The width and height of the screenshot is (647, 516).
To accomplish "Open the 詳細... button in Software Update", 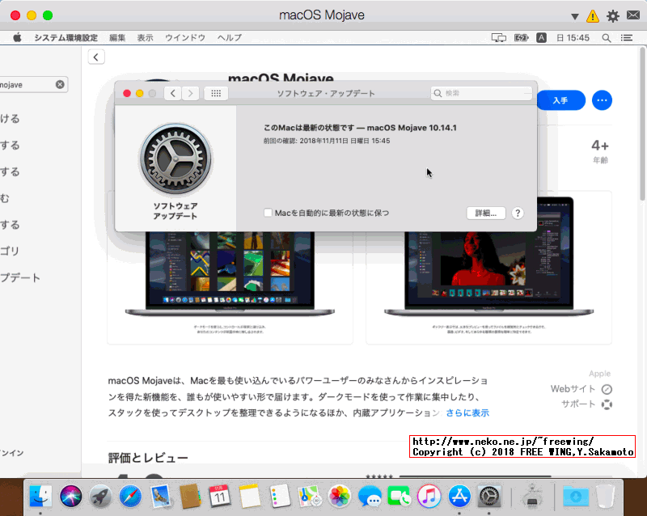I will pyautogui.click(x=486, y=213).
